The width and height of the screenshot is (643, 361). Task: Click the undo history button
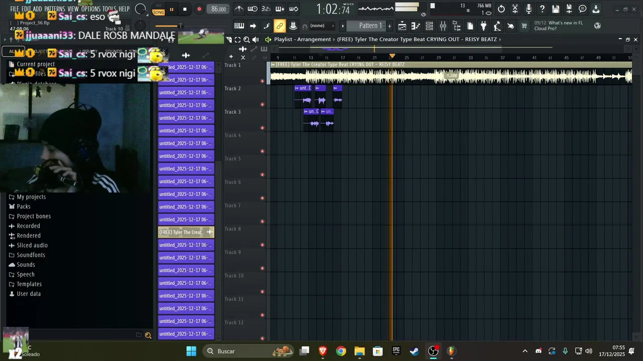(x=501, y=9)
